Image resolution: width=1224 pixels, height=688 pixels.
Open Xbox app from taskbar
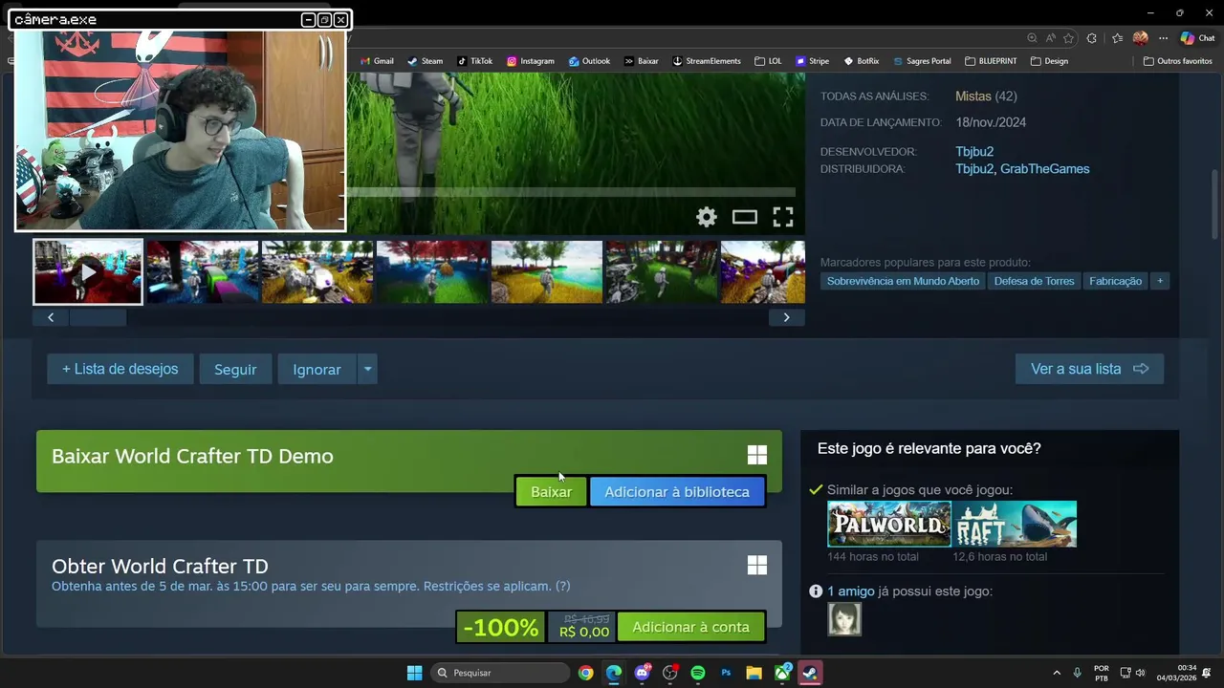(x=782, y=673)
